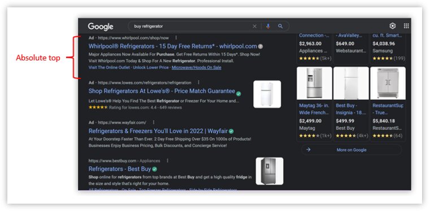Open the 'Maytag 36- in. Wide French...' product link
Screen dimensions: 430x211
[x=314, y=109]
